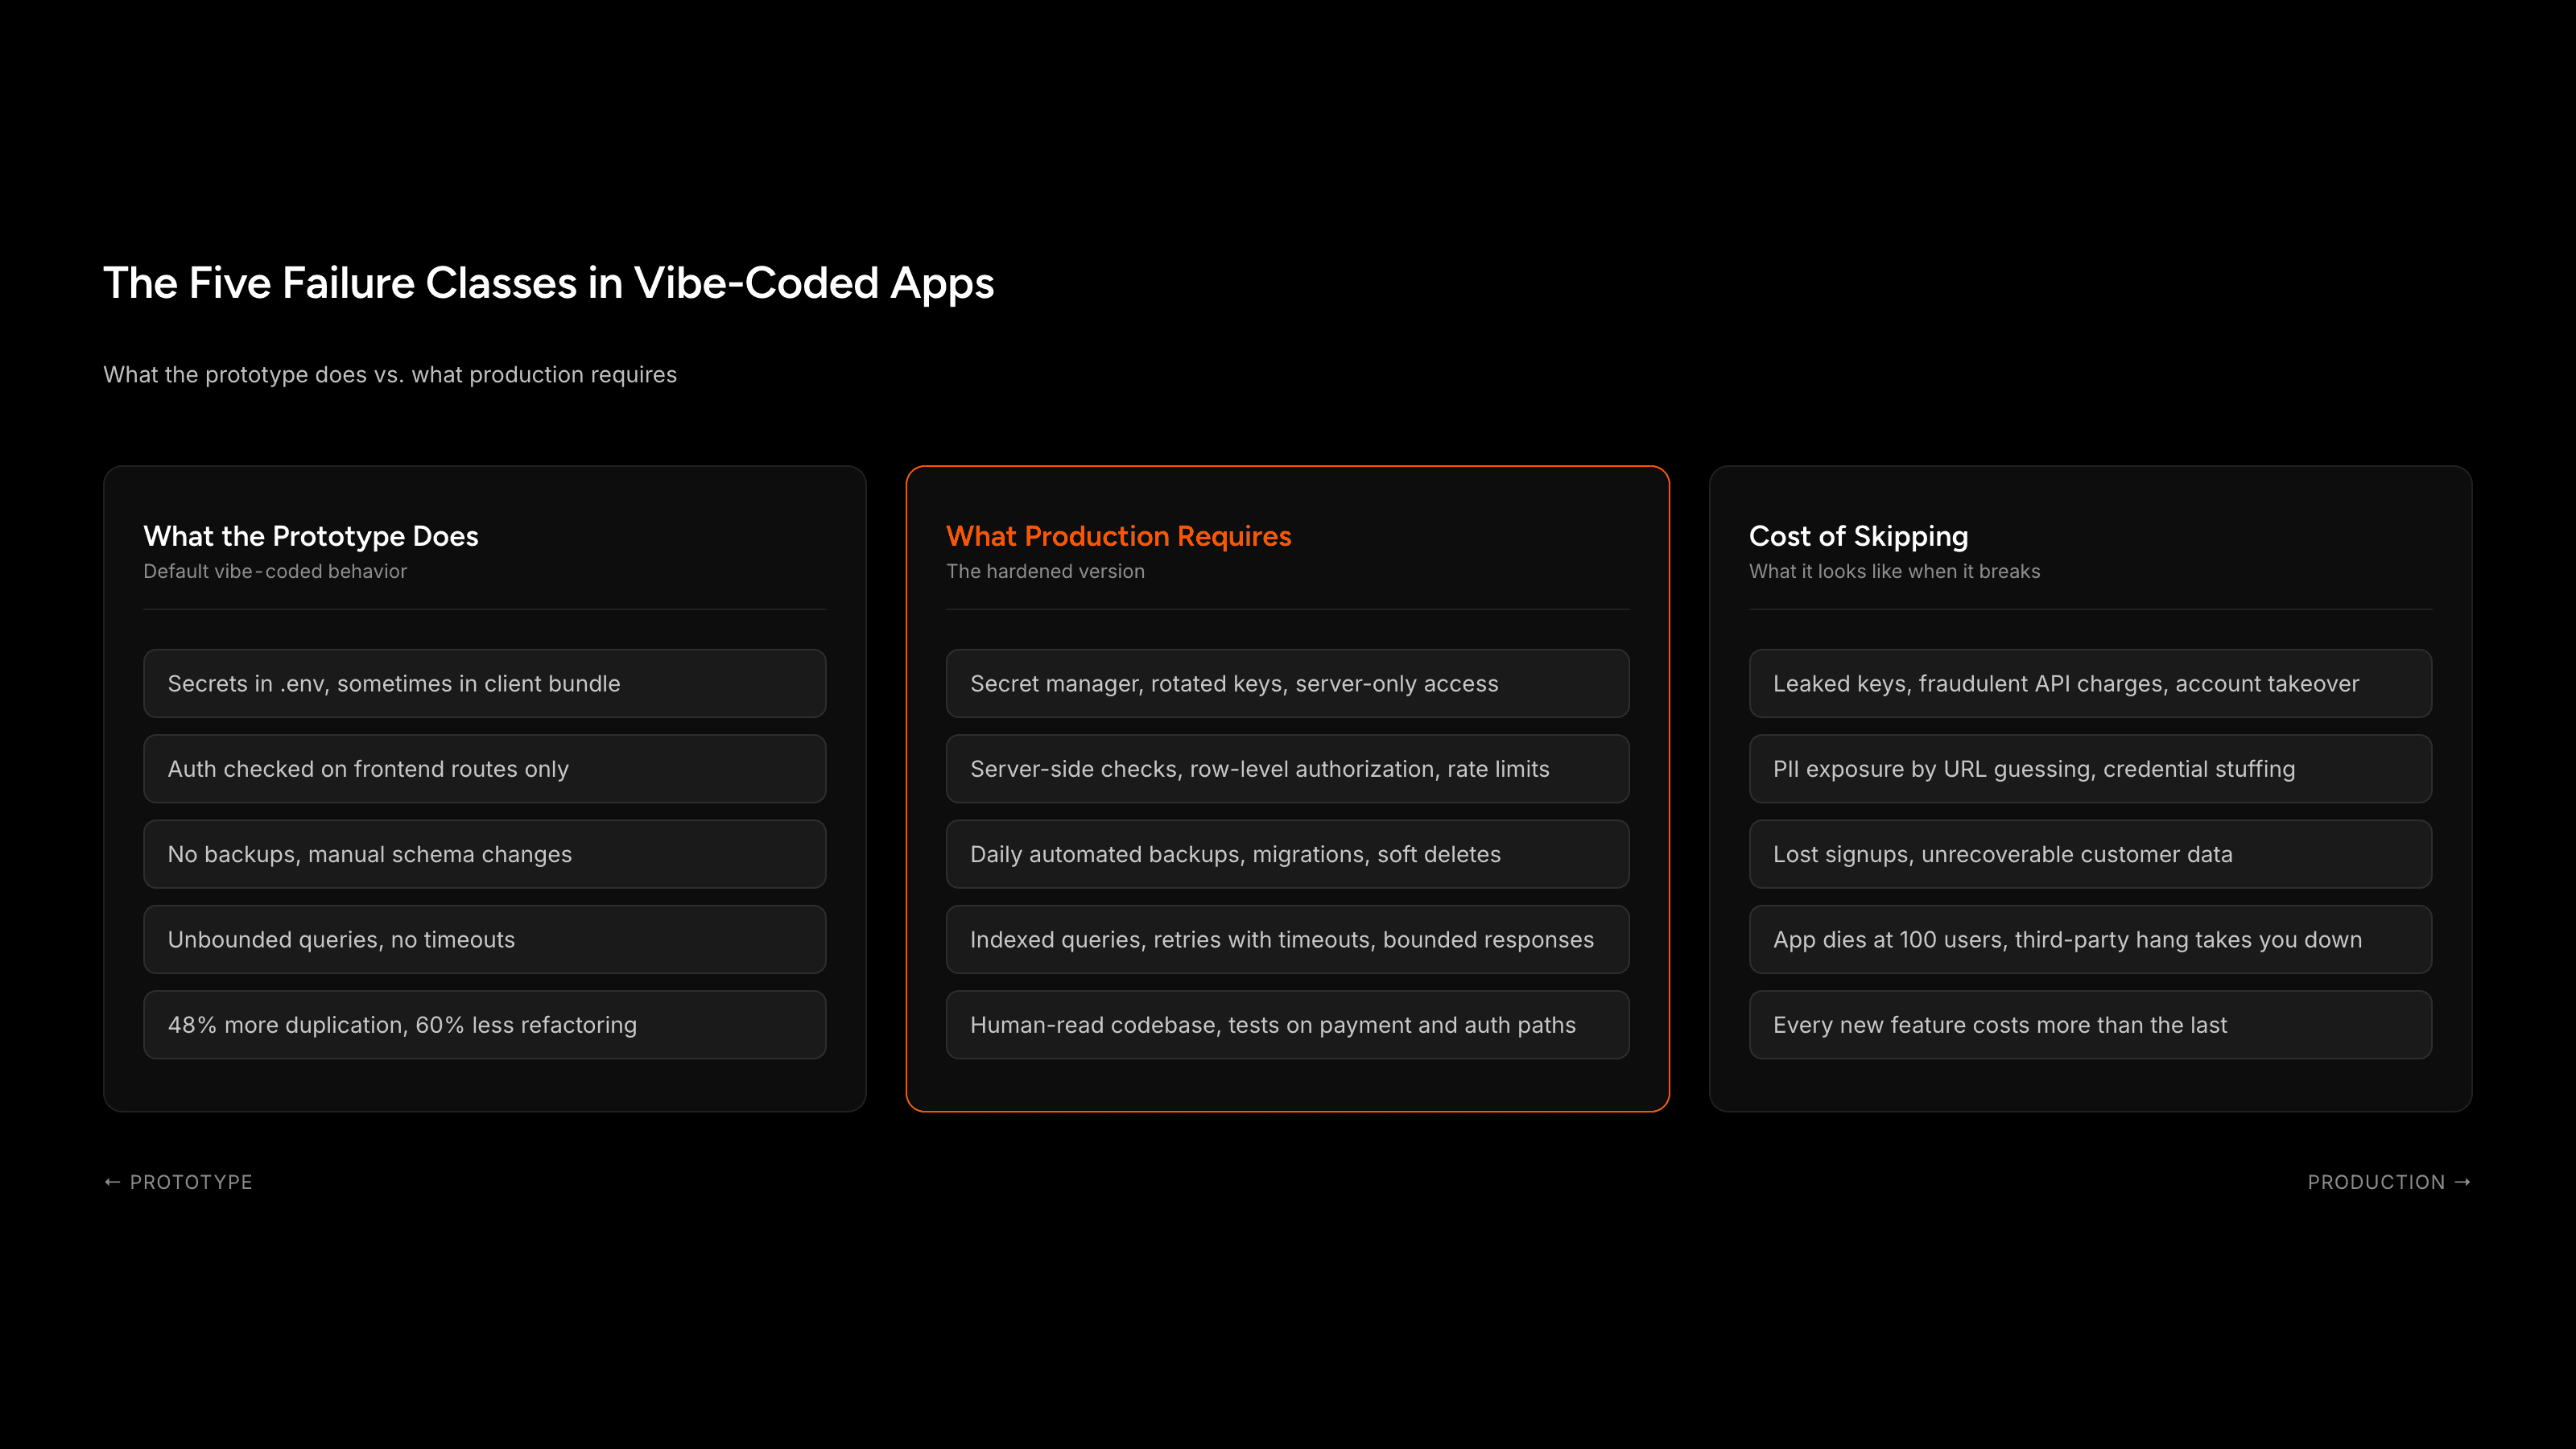This screenshot has height=1449, width=2576.
Task: Click 'App dies at 100 users, third-party hang takes you down' row
Action: (2091, 940)
